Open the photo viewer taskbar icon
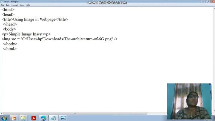 (63, 118)
